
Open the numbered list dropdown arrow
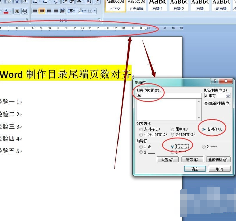tap(50, 2)
